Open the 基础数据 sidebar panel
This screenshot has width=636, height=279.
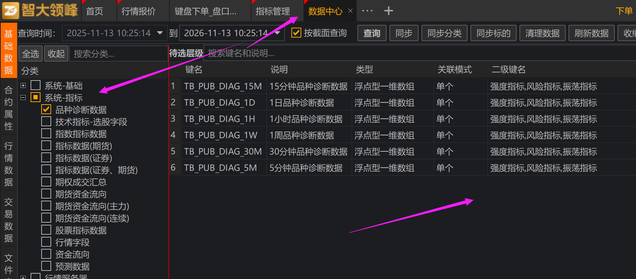pos(9,52)
